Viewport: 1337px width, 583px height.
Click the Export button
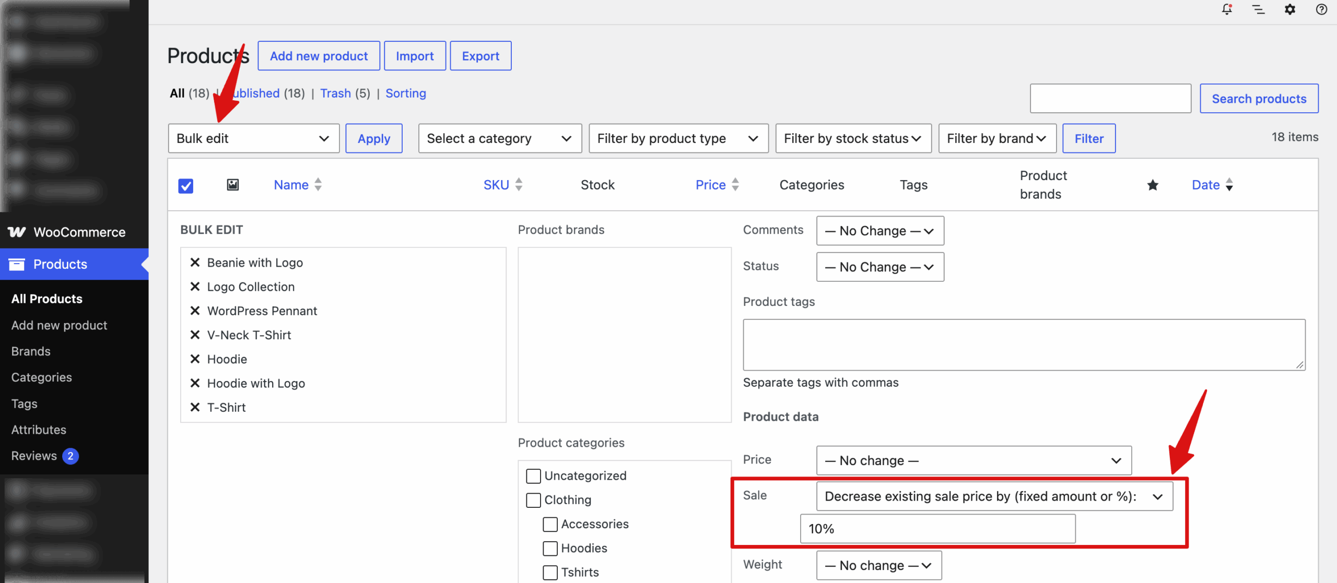[x=480, y=56]
